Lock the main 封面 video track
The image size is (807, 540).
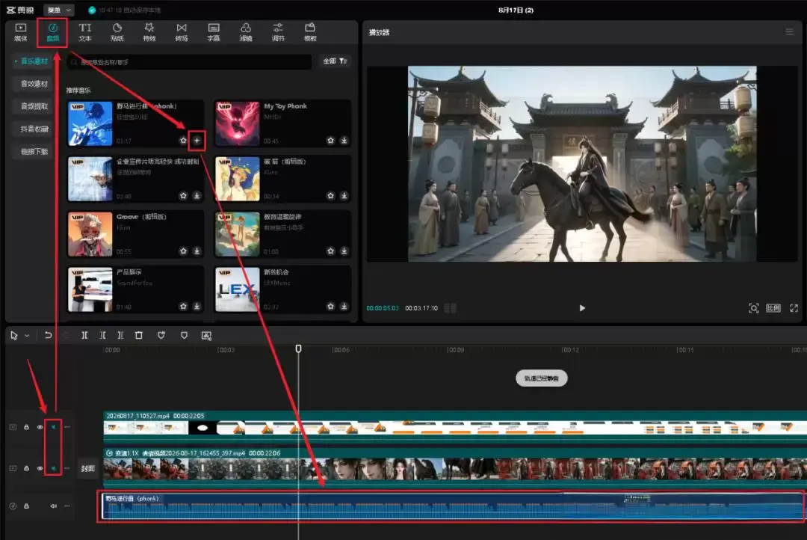pos(26,468)
